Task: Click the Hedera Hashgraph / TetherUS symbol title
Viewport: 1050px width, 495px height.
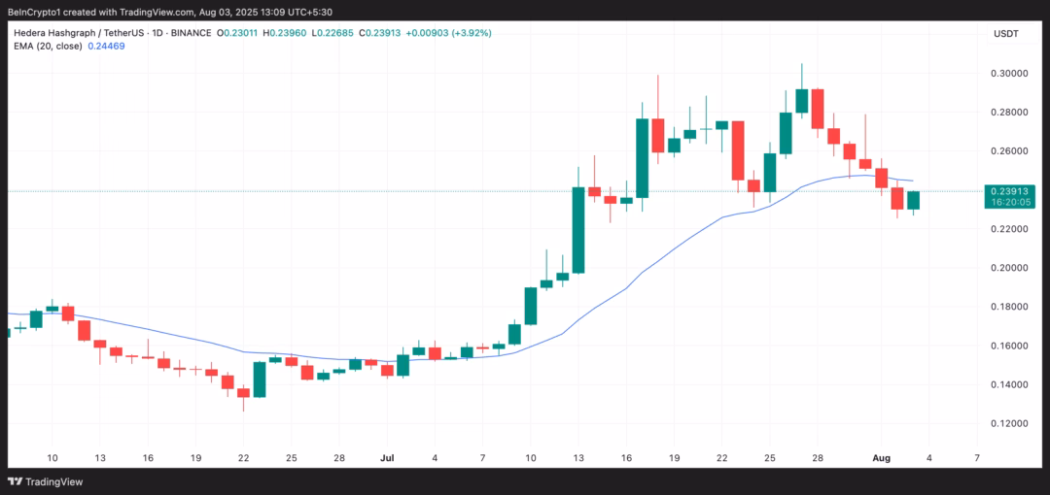Action: point(82,32)
